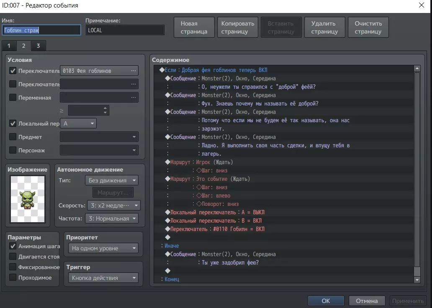Open Приоритет dropdown На одном уровне
432x308 pixels.
[103, 248]
